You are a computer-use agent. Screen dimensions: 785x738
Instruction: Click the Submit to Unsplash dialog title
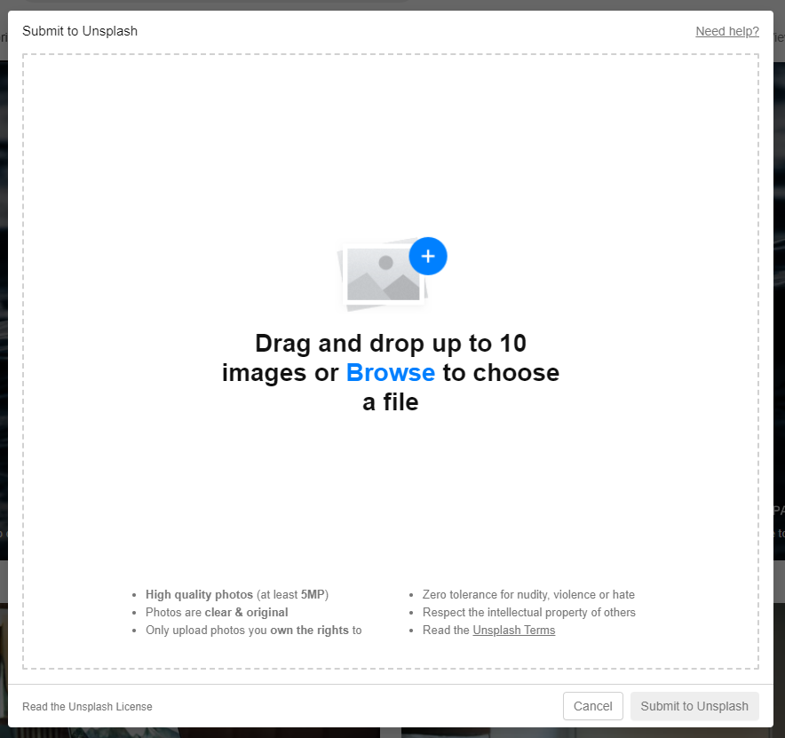point(80,31)
